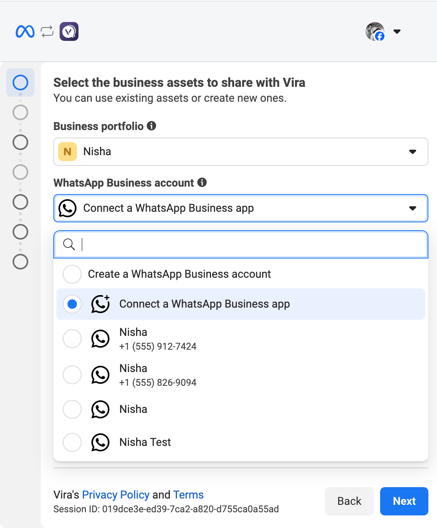
Task: Click the search magnifier icon
Action: [x=69, y=244]
